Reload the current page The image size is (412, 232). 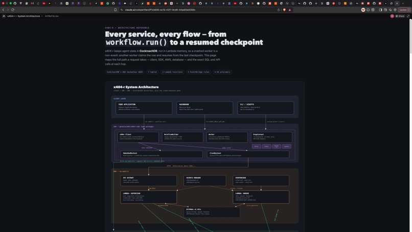click(x=13, y=10)
